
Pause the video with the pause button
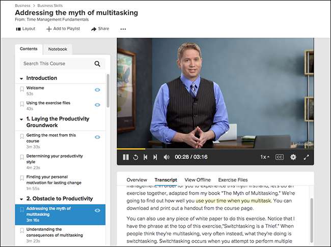coord(126,157)
